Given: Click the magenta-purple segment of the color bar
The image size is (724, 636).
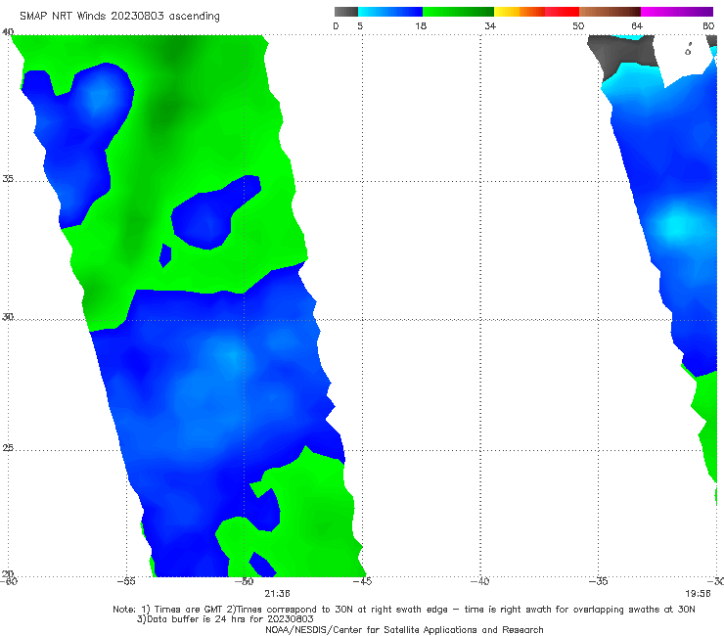Looking at the screenshot, I should click(677, 12).
